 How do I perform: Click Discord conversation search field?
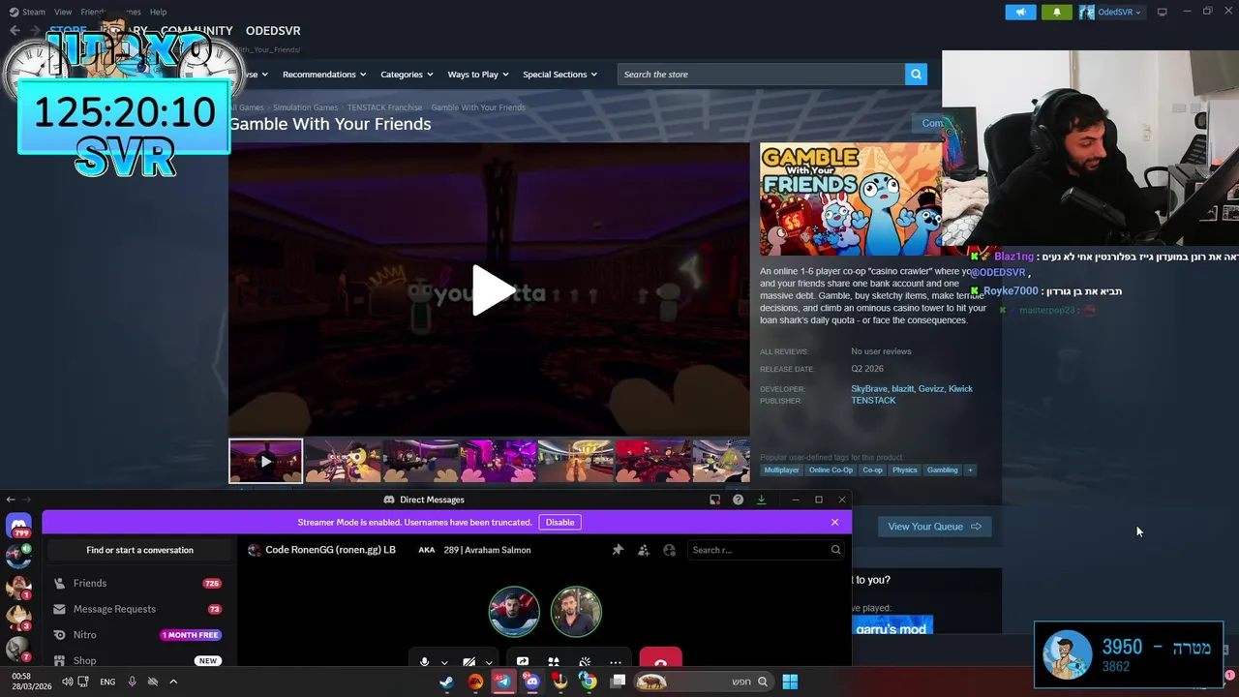(766, 550)
